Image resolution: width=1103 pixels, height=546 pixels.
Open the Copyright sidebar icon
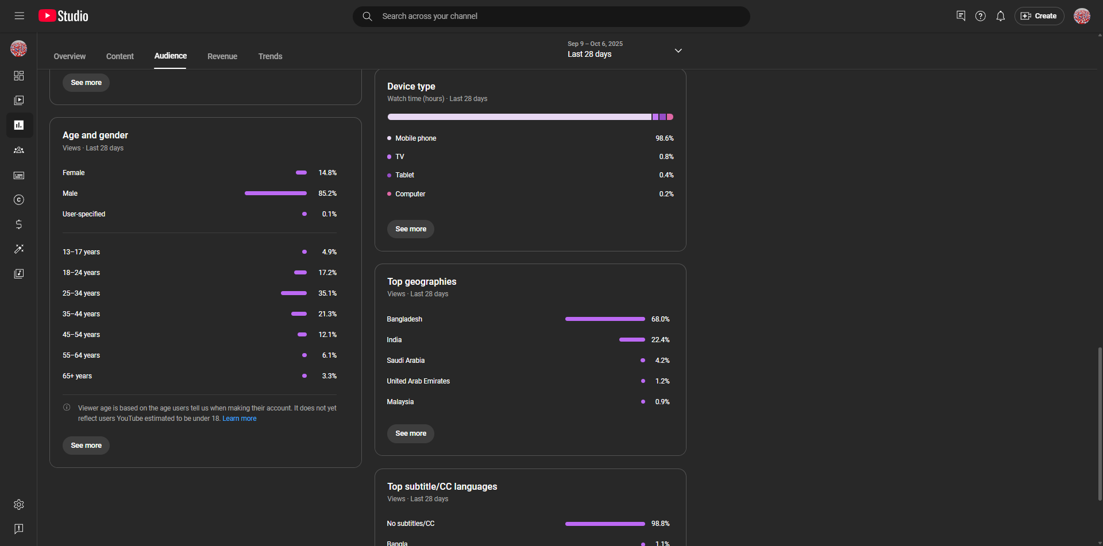19,200
